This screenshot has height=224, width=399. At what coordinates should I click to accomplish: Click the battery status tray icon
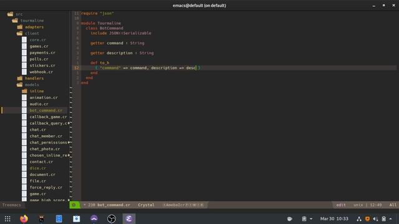pyautogui.click(x=384, y=218)
